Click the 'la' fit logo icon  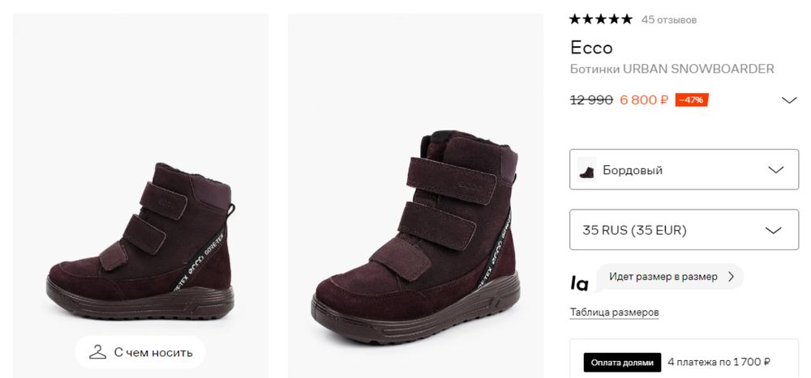coord(579,283)
